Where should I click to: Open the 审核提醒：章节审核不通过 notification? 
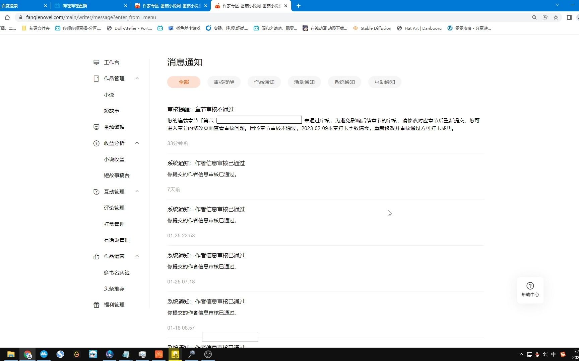(x=200, y=110)
